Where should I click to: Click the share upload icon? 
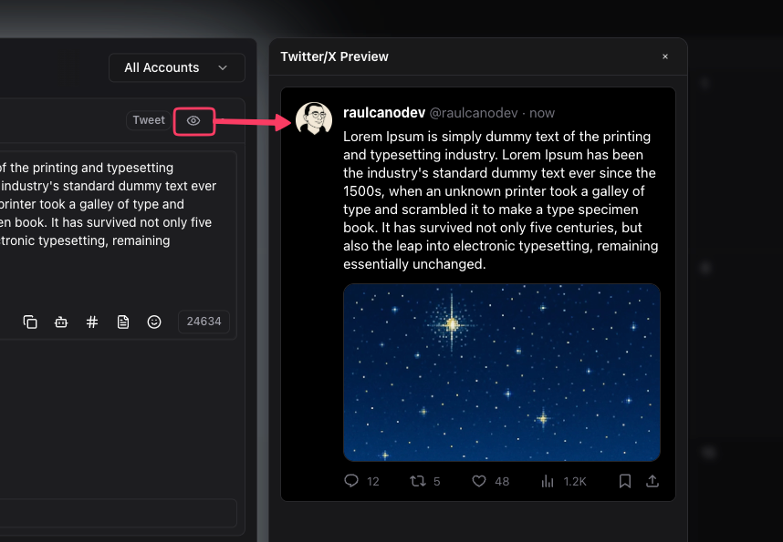pyautogui.click(x=652, y=481)
